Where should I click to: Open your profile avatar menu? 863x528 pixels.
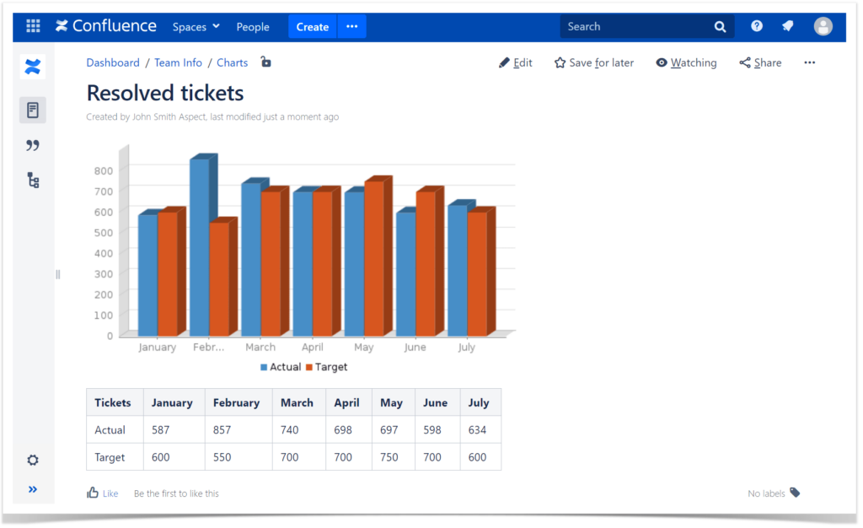pyautogui.click(x=823, y=26)
